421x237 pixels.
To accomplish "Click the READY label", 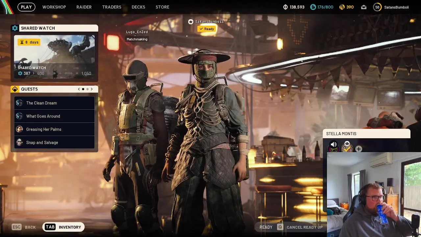I will click(x=266, y=227).
